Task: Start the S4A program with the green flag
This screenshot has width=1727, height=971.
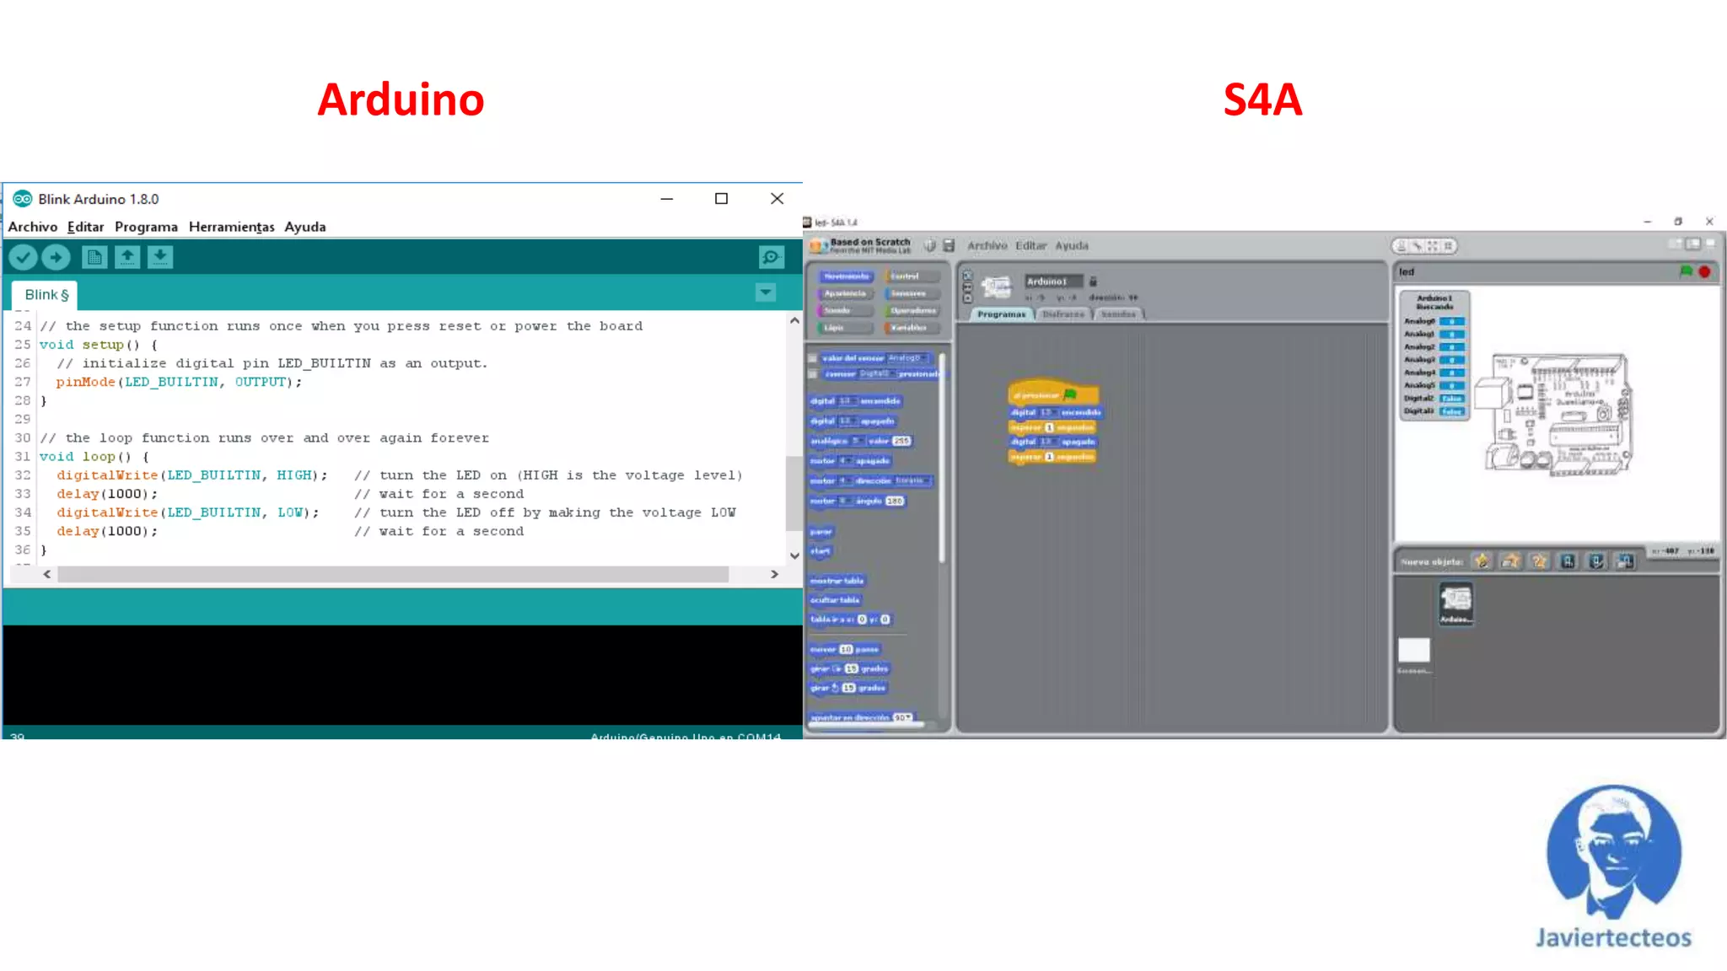Action: [1686, 271]
